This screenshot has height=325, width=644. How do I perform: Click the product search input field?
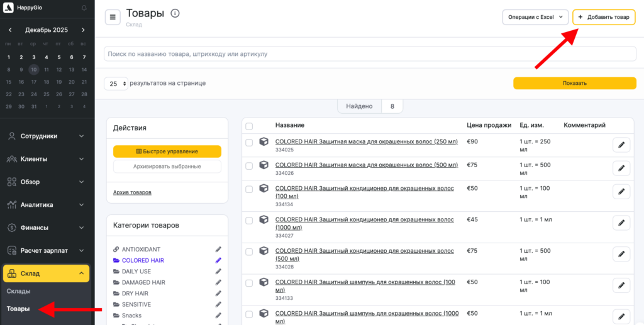370,54
